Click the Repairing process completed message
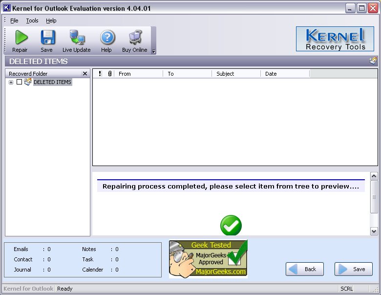The width and height of the screenshot is (381, 295). tap(231, 187)
